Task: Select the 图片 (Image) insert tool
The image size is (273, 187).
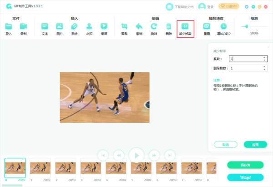Action: click(59, 27)
